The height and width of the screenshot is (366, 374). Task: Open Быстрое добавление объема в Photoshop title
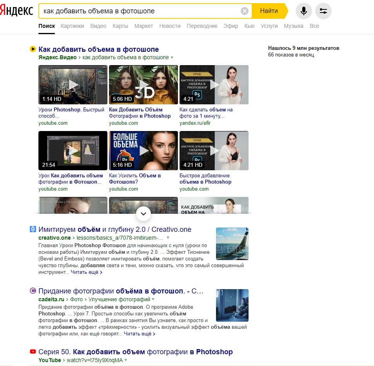click(205, 178)
